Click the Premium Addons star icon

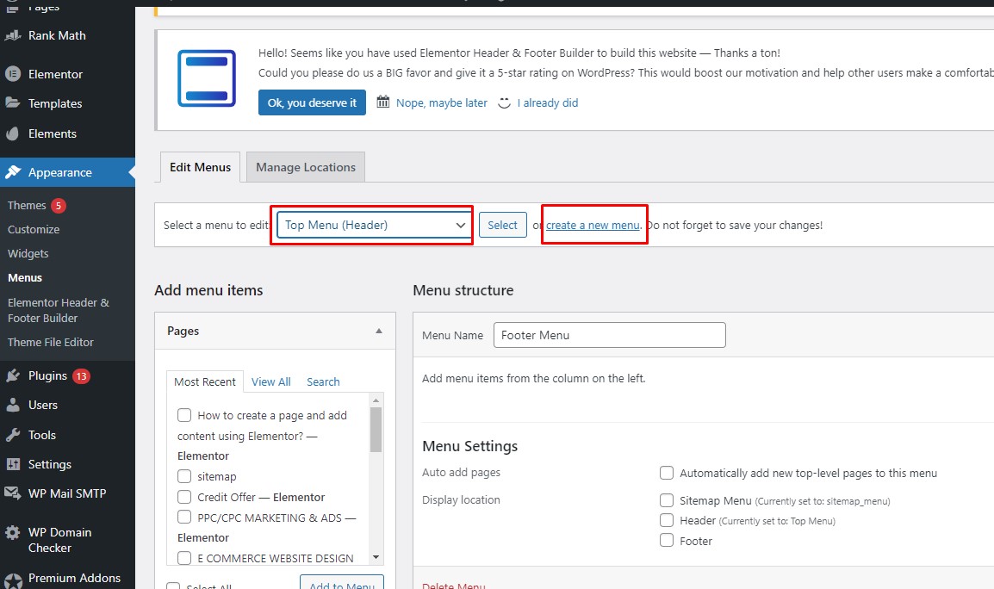click(13, 580)
